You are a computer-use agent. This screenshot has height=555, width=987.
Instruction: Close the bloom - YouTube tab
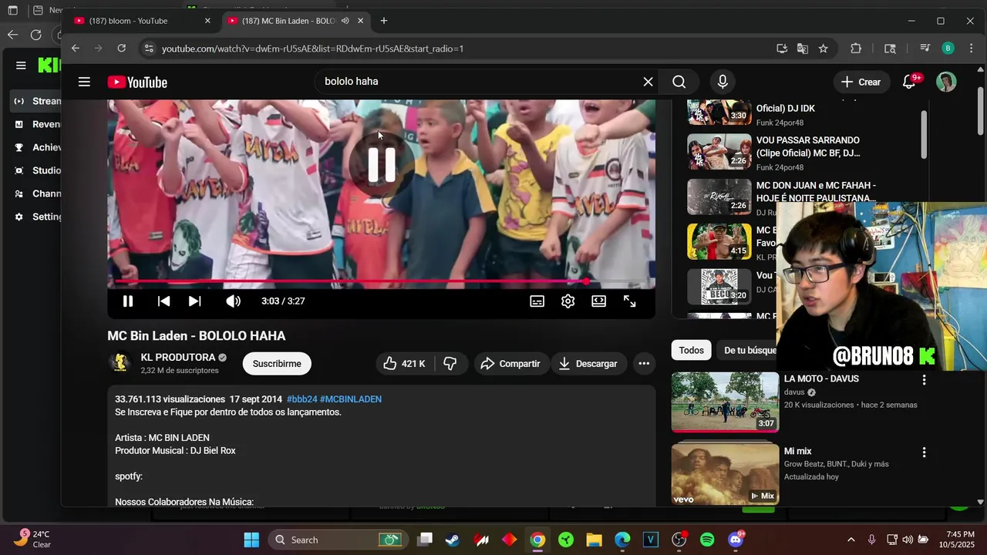(207, 21)
